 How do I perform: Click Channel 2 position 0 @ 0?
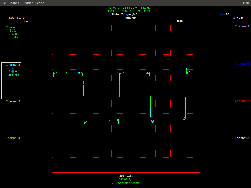(x=13, y=71)
